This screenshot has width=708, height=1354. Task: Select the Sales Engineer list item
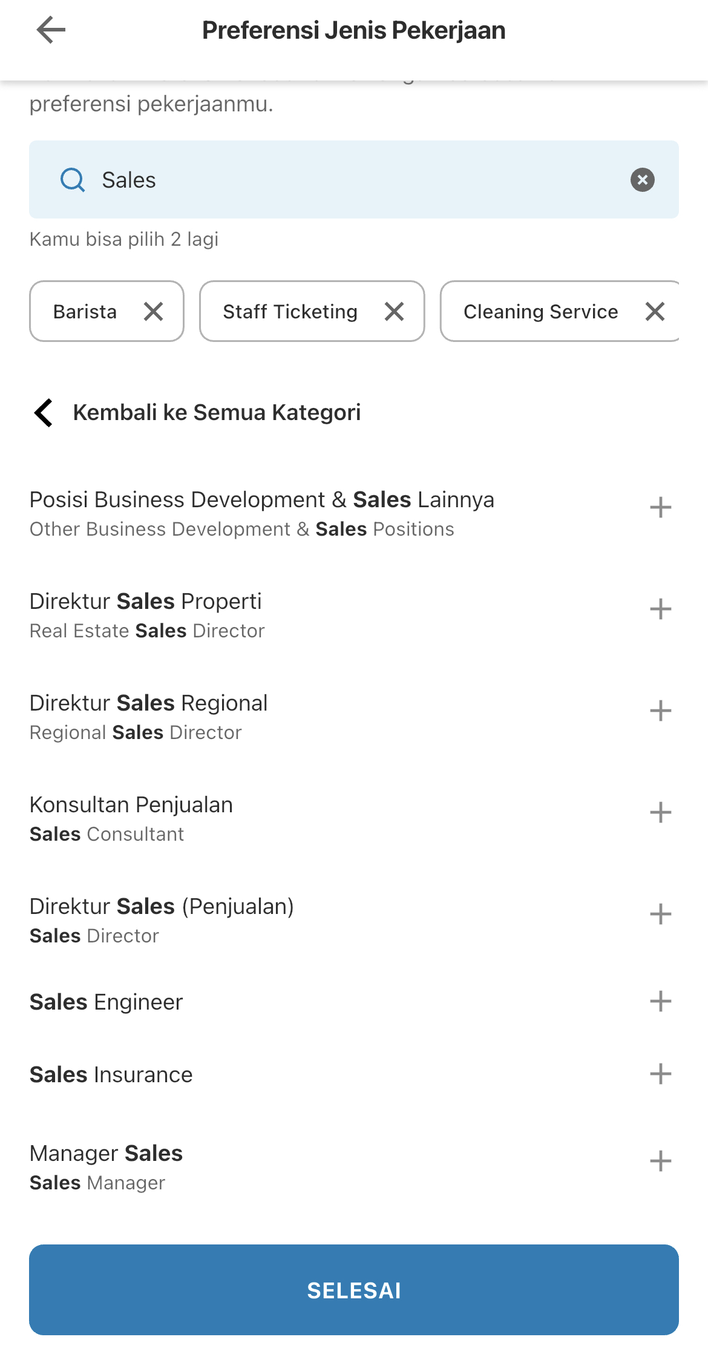[354, 1002]
